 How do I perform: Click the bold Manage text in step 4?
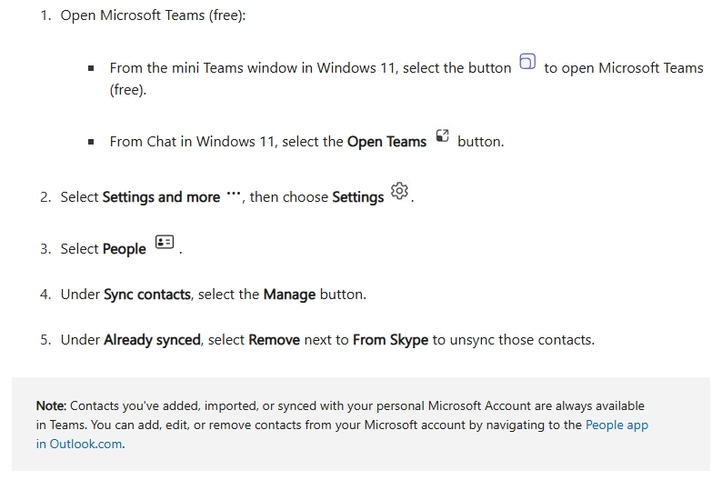click(289, 295)
